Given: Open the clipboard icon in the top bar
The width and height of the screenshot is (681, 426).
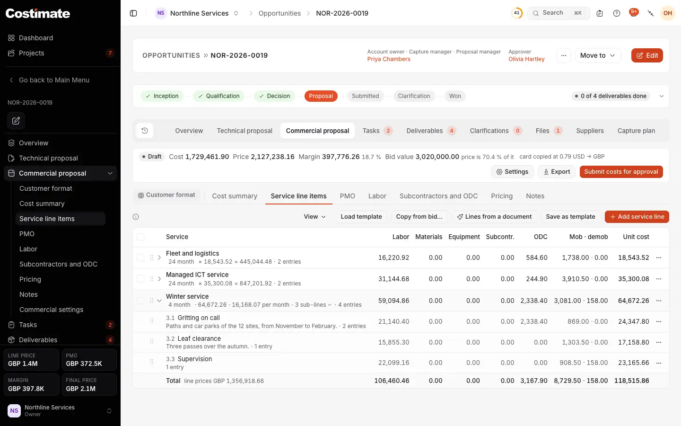Looking at the screenshot, I should (x=600, y=13).
